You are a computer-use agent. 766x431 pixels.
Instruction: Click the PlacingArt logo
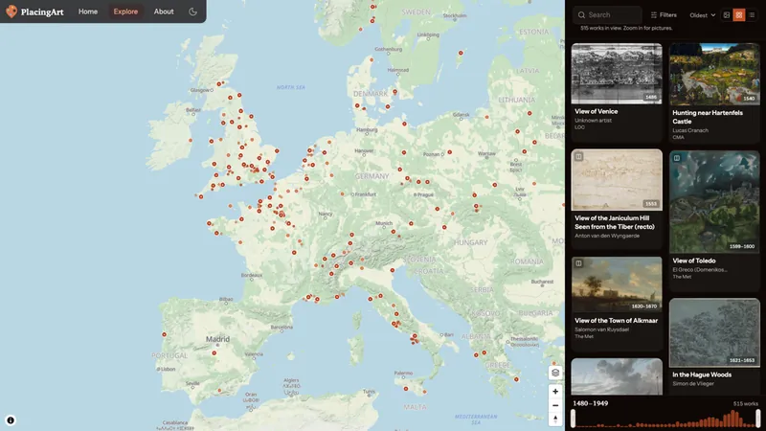(35, 11)
